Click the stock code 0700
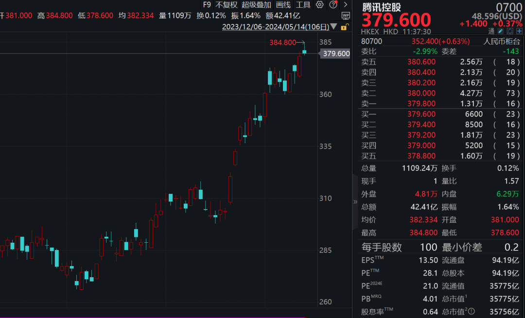 [x=508, y=7]
